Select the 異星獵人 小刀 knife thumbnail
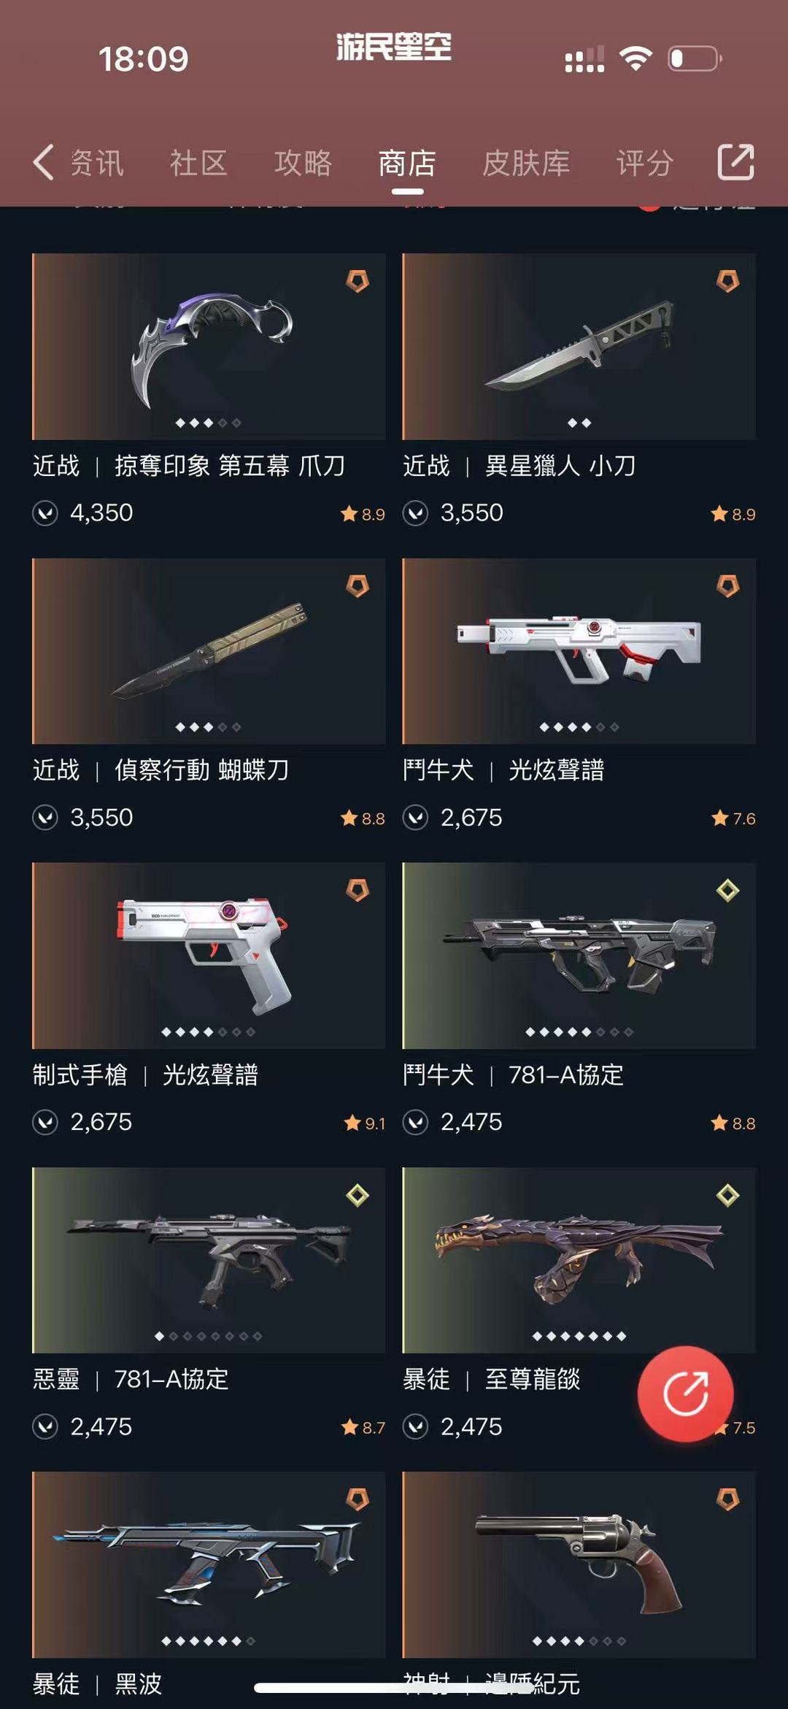Screen dimensions: 788x1709 coord(579,346)
